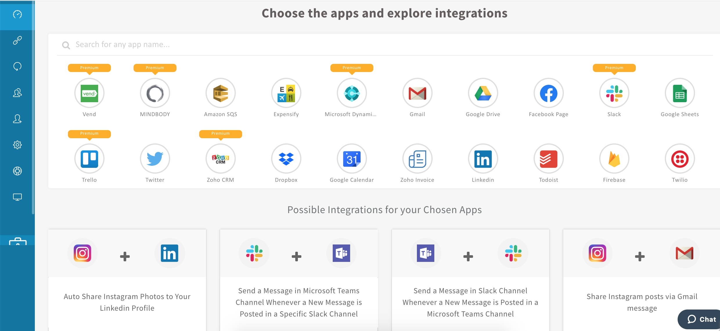Select the Zoho CRM Premium icon

click(220, 159)
